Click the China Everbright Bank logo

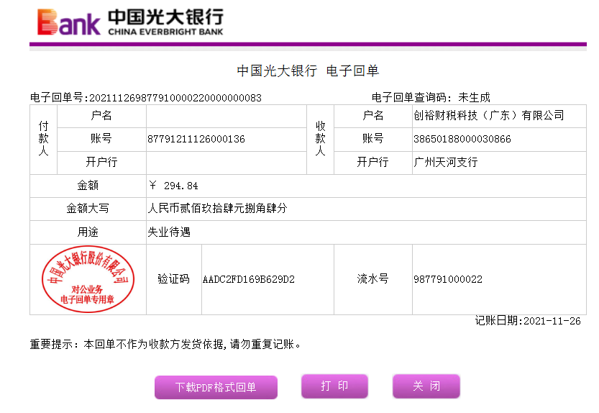coord(130,22)
